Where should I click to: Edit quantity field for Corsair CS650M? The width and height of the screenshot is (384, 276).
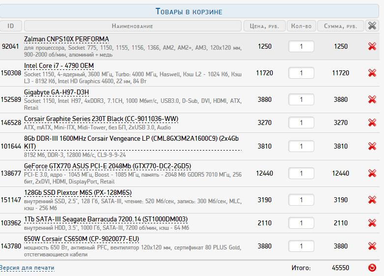301,246
